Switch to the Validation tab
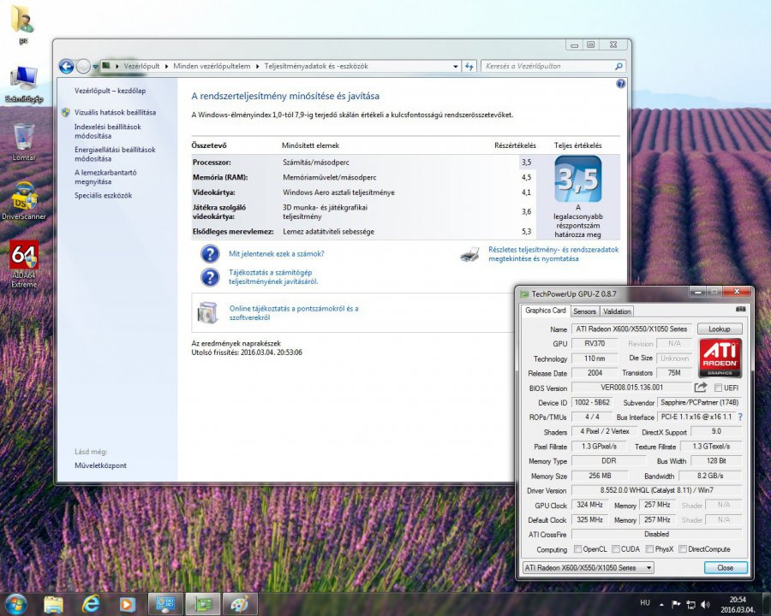 617,311
